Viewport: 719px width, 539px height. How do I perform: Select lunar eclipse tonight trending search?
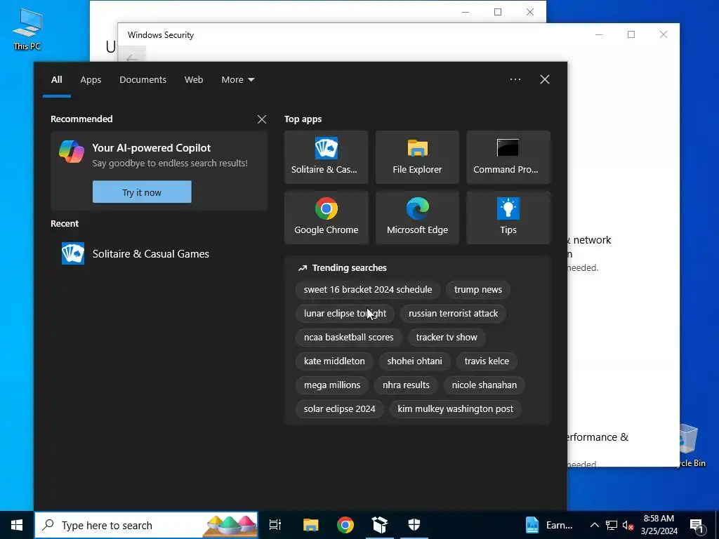click(345, 314)
